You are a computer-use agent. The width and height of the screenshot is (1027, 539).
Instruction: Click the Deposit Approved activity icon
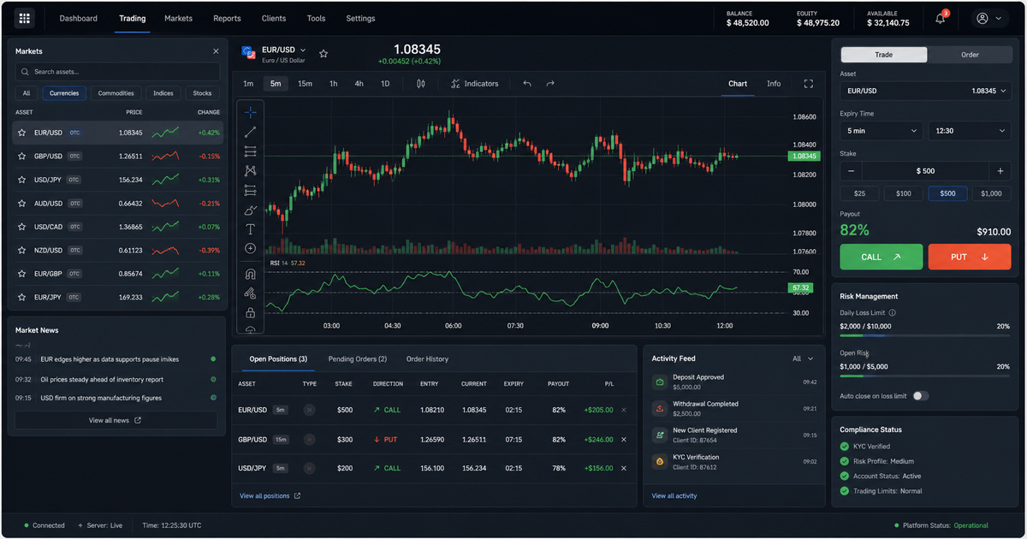tap(660, 382)
